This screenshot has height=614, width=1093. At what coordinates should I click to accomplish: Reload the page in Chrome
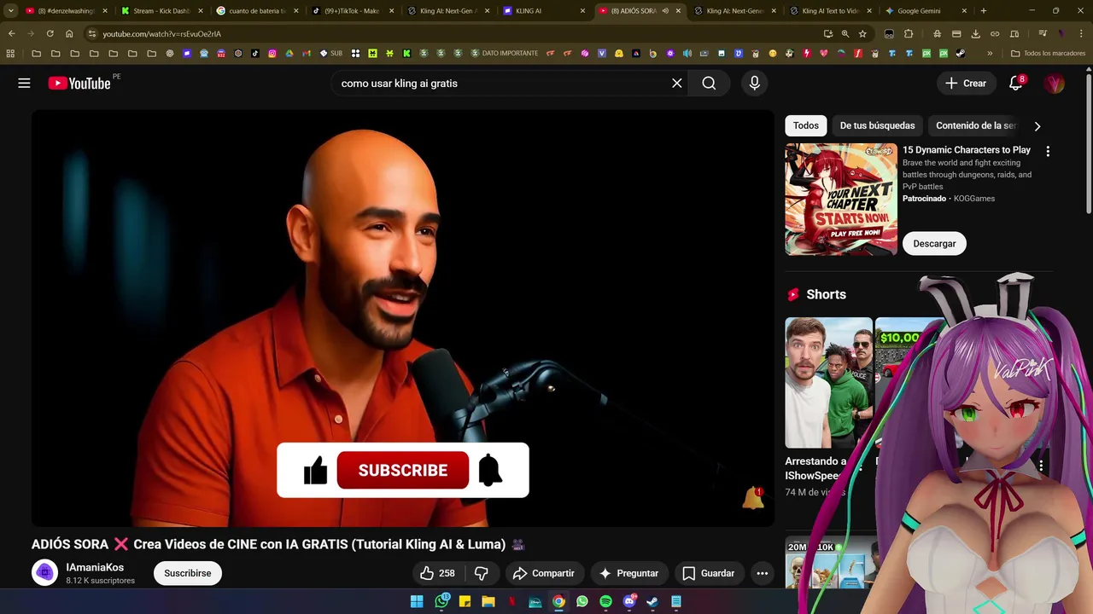(x=50, y=33)
